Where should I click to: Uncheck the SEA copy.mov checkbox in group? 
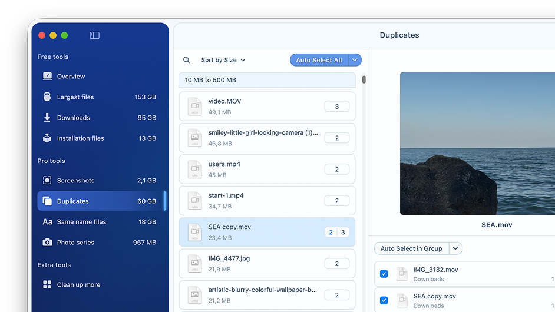(x=384, y=300)
